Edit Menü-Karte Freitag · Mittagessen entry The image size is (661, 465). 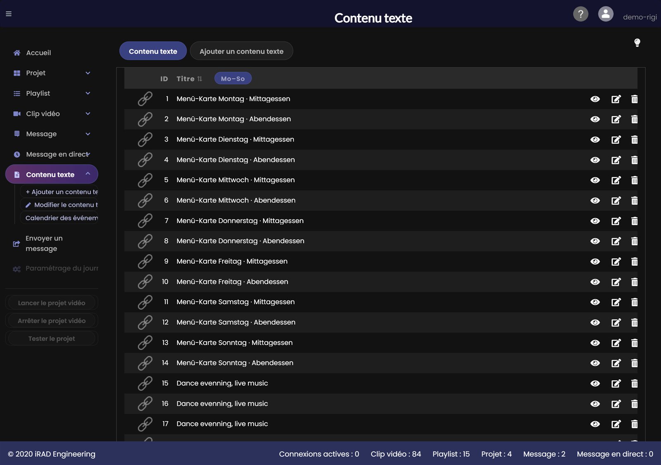click(616, 262)
